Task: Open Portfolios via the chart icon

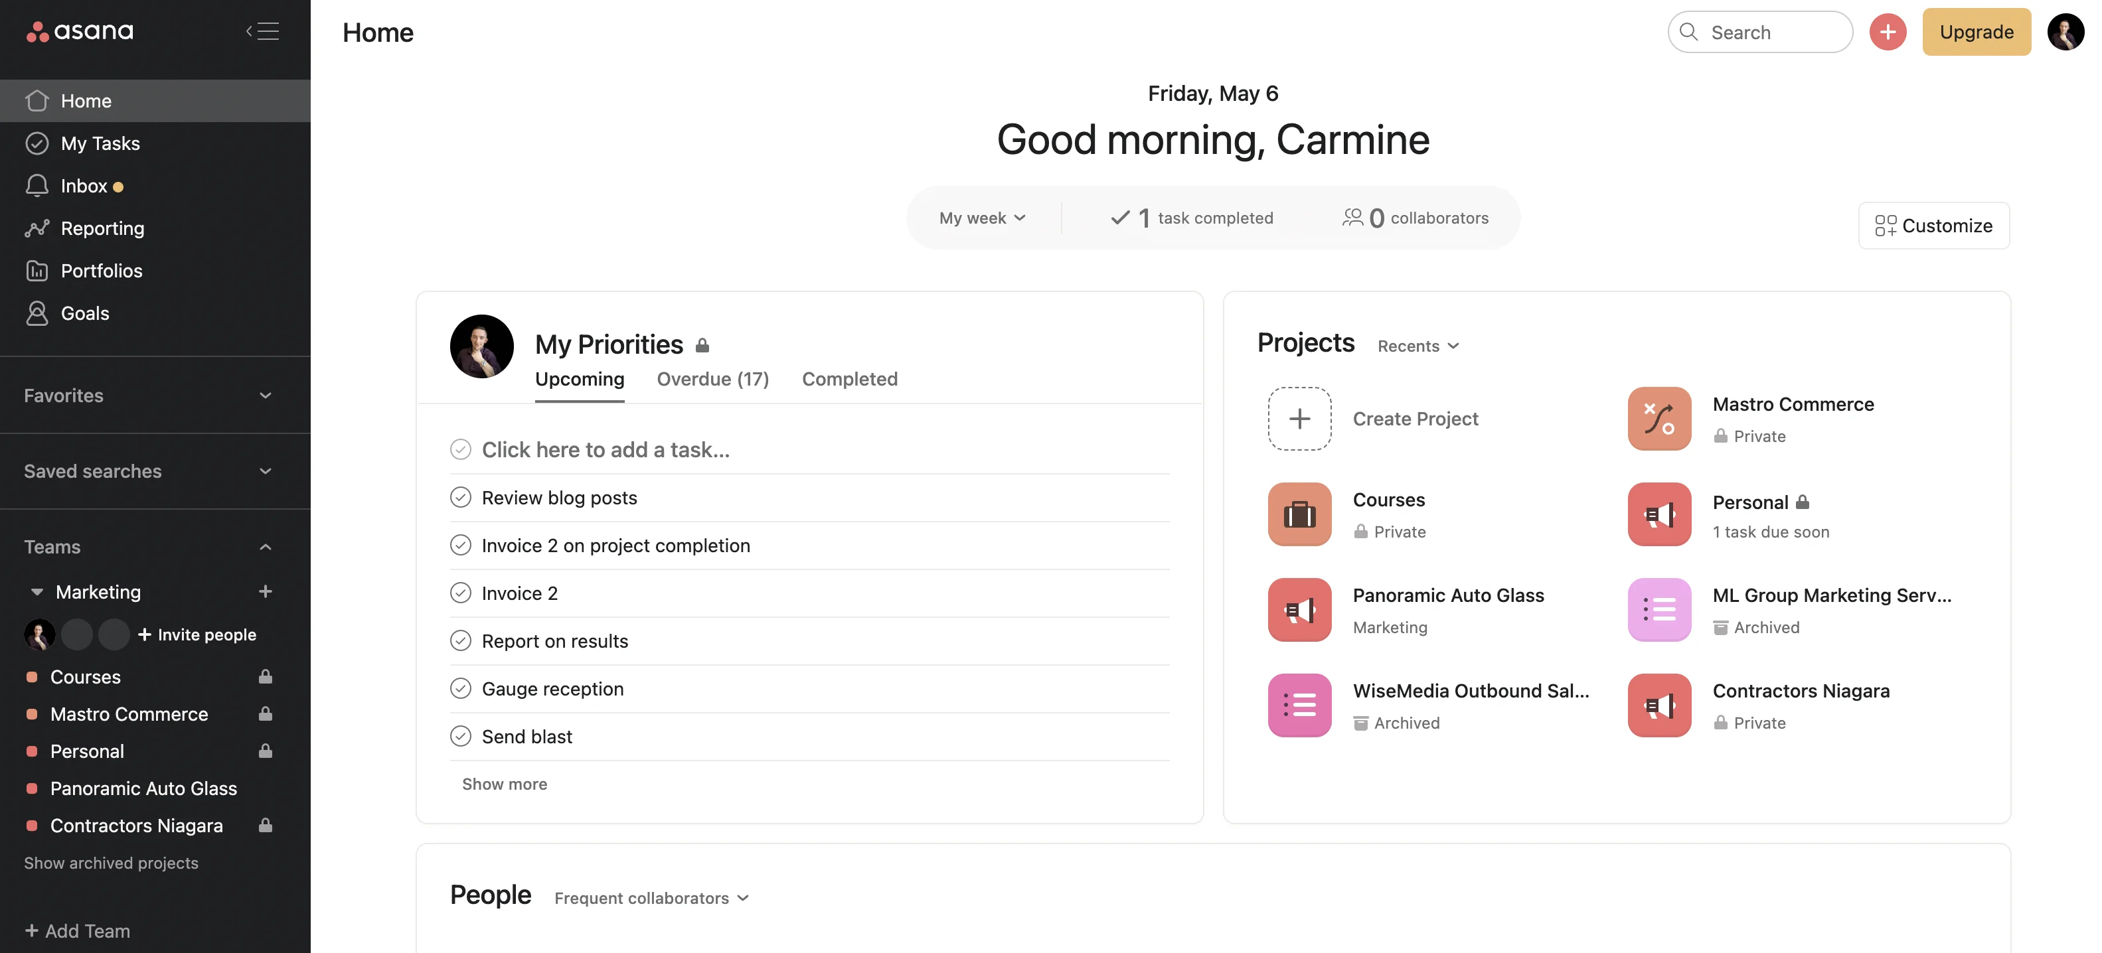Action: (x=37, y=270)
